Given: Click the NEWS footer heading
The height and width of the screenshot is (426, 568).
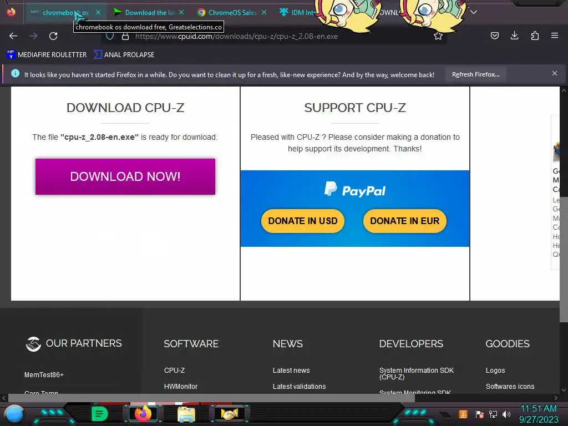Looking at the screenshot, I should coord(288,343).
